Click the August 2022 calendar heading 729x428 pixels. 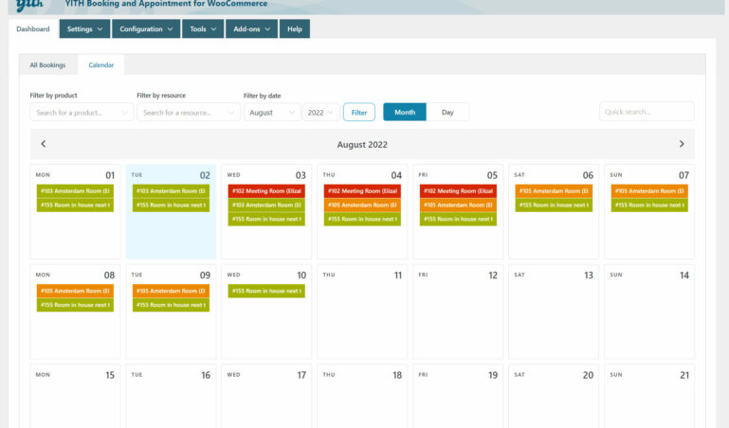pyautogui.click(x=362, y=144)
